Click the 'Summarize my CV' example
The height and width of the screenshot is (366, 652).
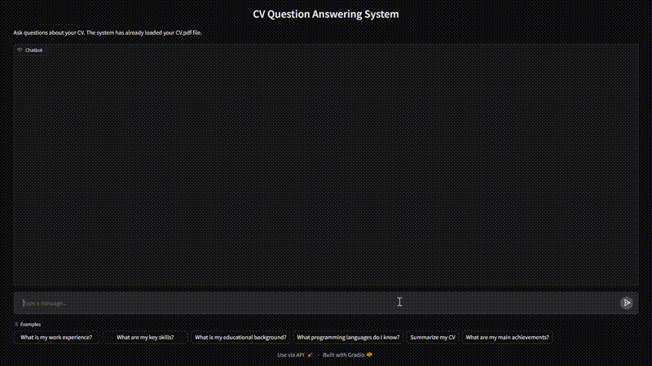(433, 337)
